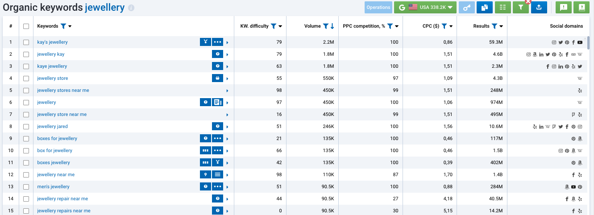
Task: Tick the select-all checkbox in table header
Action: [x=26, y=26]
